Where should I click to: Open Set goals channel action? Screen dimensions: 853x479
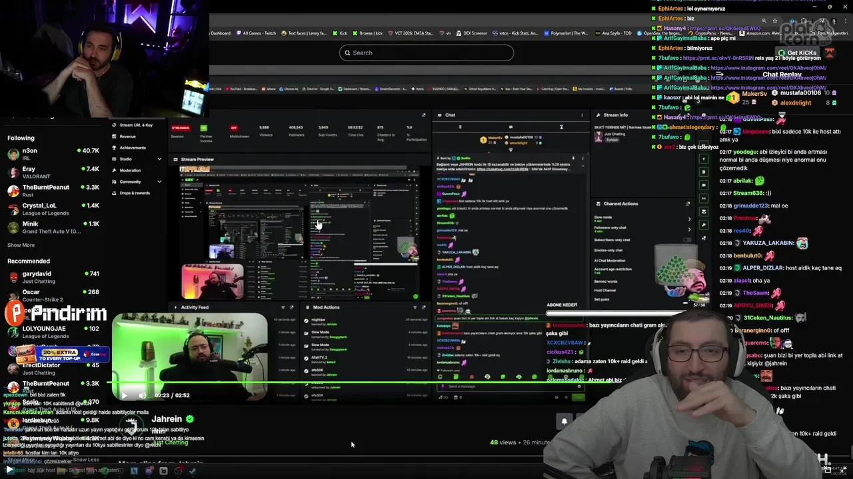tap(602, 299)
